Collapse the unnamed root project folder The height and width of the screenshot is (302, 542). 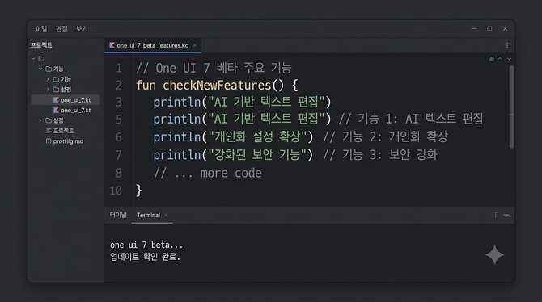(33, 59)
